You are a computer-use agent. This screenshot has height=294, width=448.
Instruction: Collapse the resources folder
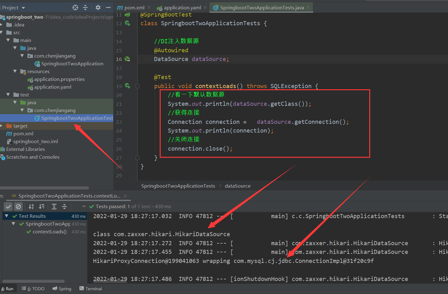coord(15,71)
